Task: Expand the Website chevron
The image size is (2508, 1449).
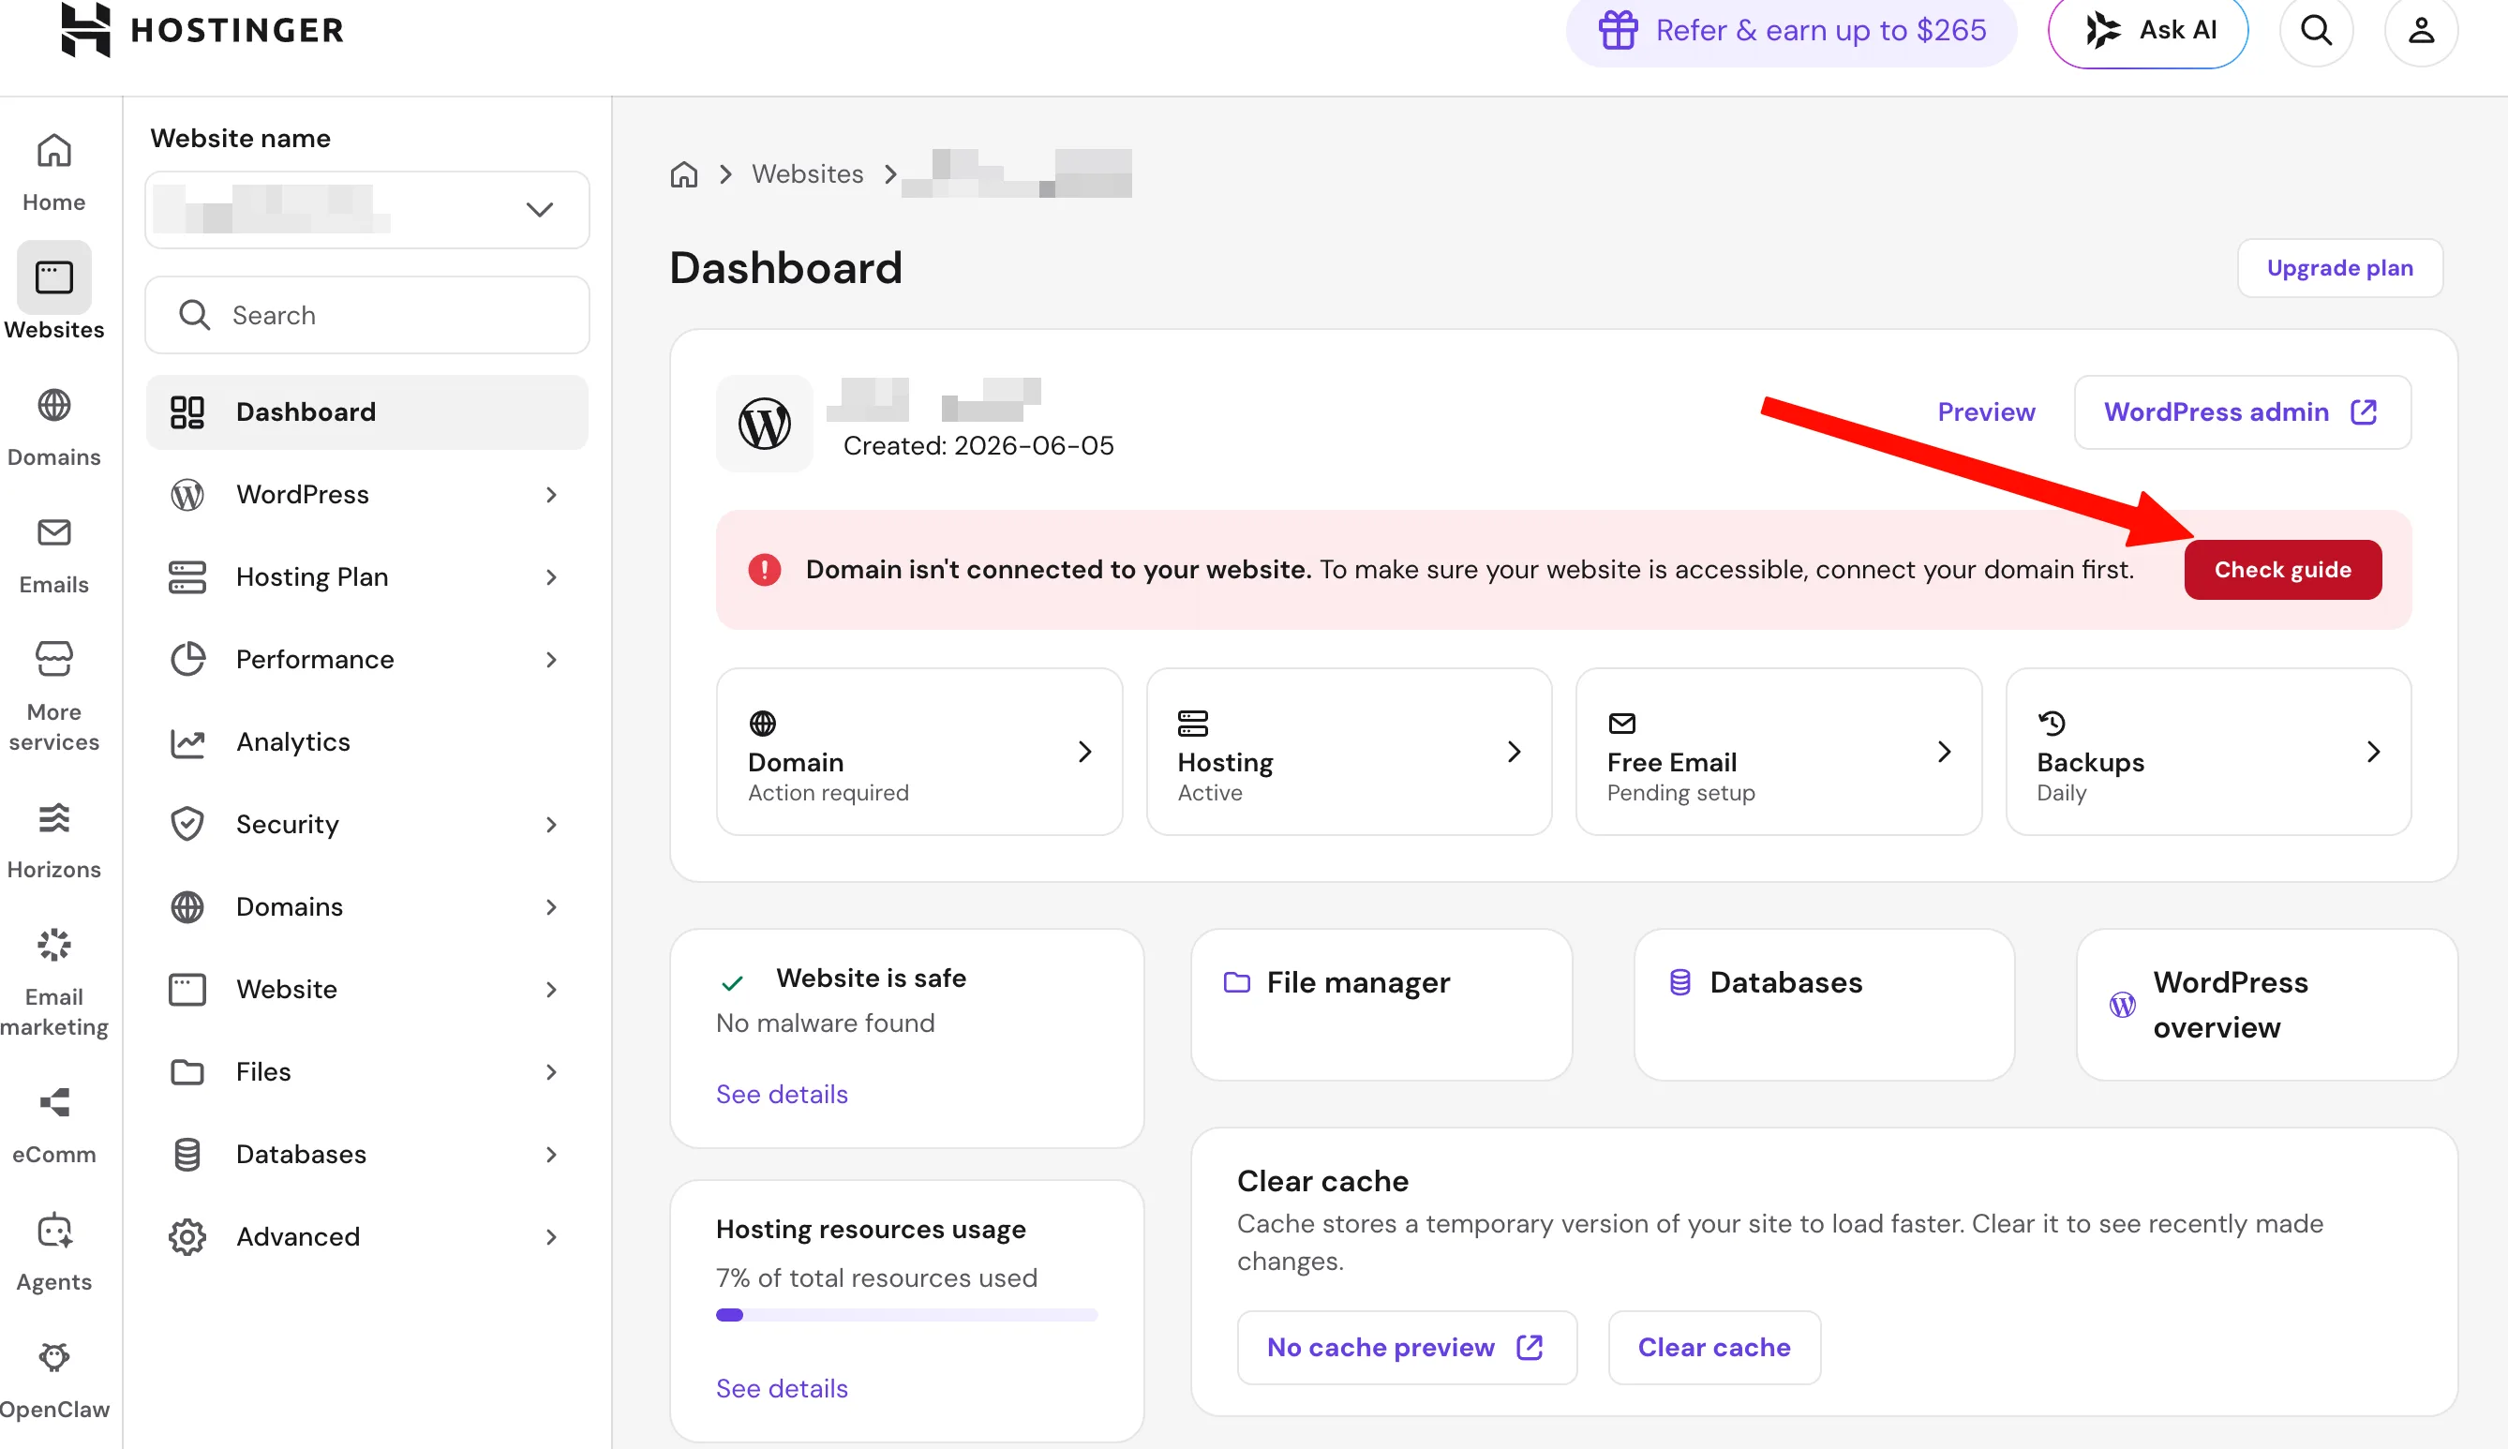Action: click(551, 989)
